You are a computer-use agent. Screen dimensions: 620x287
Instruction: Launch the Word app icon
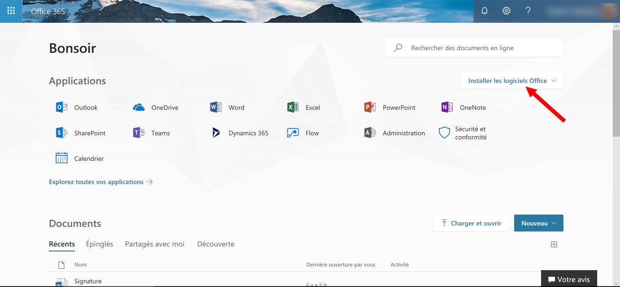216,108
